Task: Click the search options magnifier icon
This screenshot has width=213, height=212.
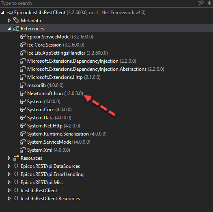Action: pos(201,3)
